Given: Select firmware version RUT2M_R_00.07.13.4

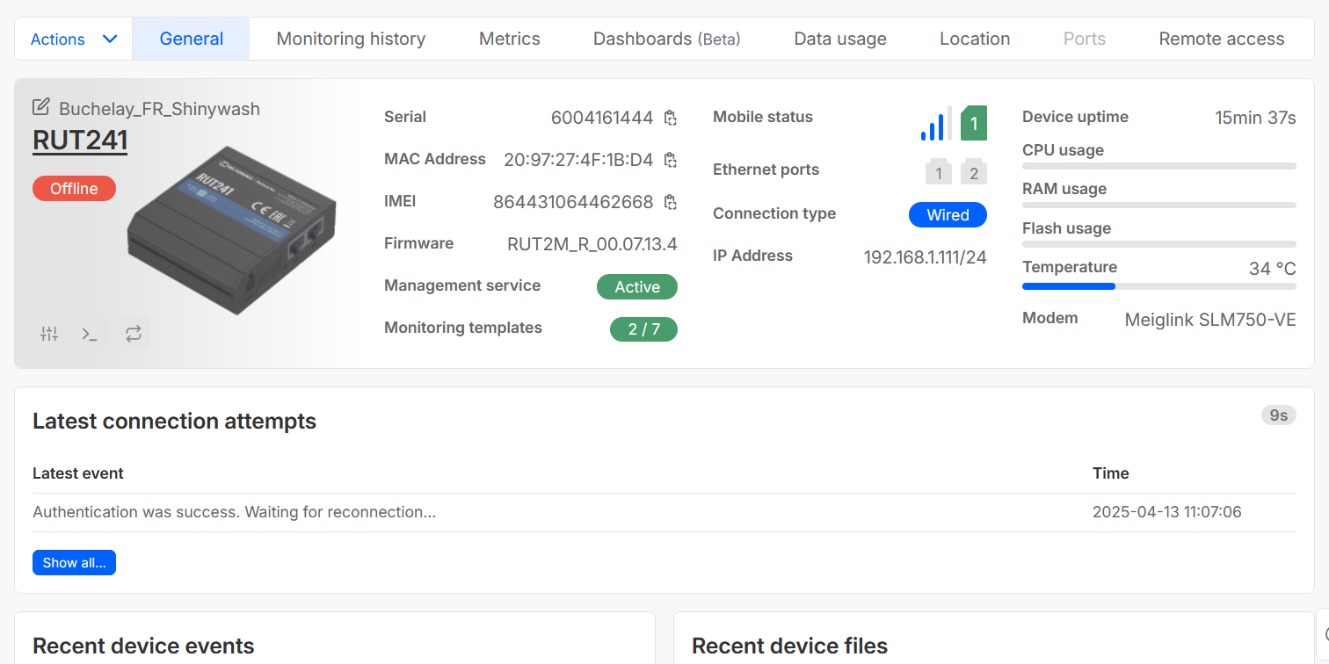Looking at the screenshot, I should [x=592, y=244].
